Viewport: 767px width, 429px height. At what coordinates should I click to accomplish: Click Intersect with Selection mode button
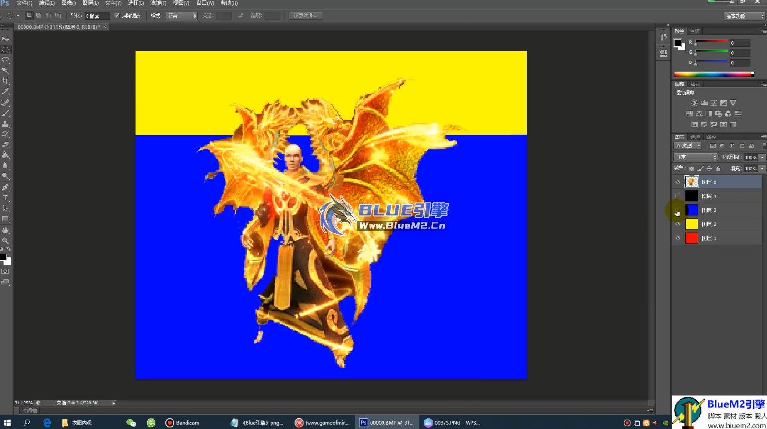point(58,16)
